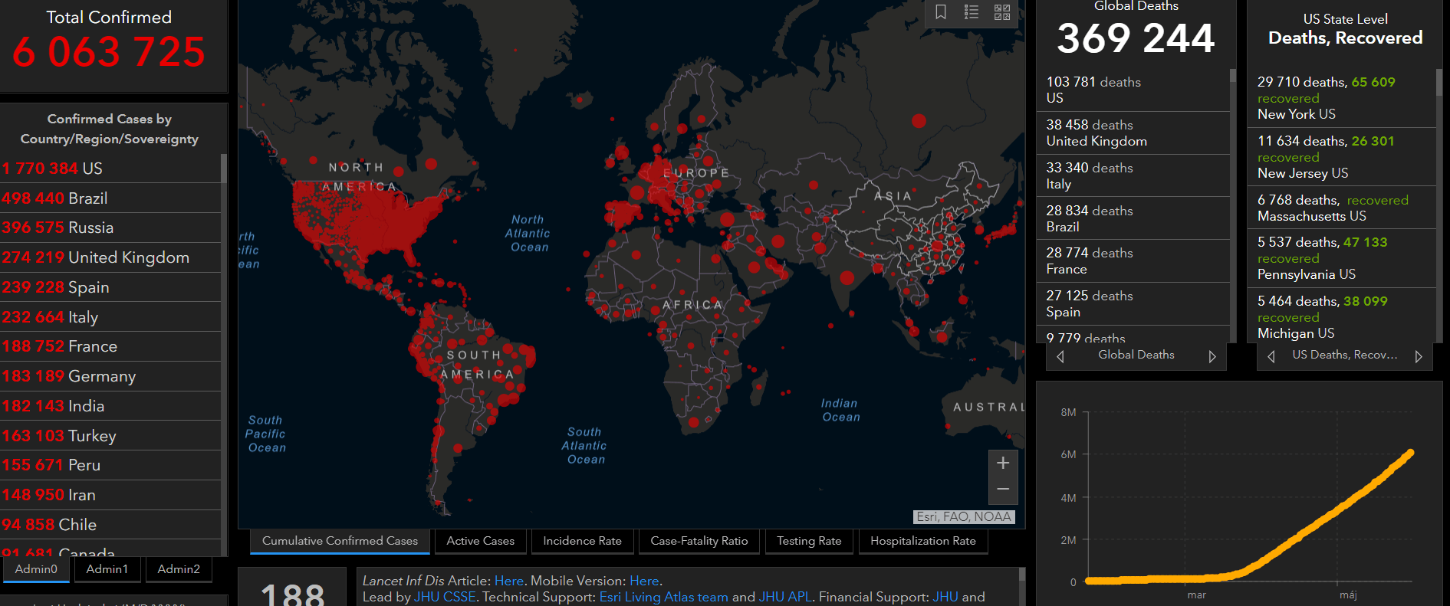Go to next Global Deaths panel
This screenshot has width=1450, height=606.
pyautogui.click(x=1212, y=356)
